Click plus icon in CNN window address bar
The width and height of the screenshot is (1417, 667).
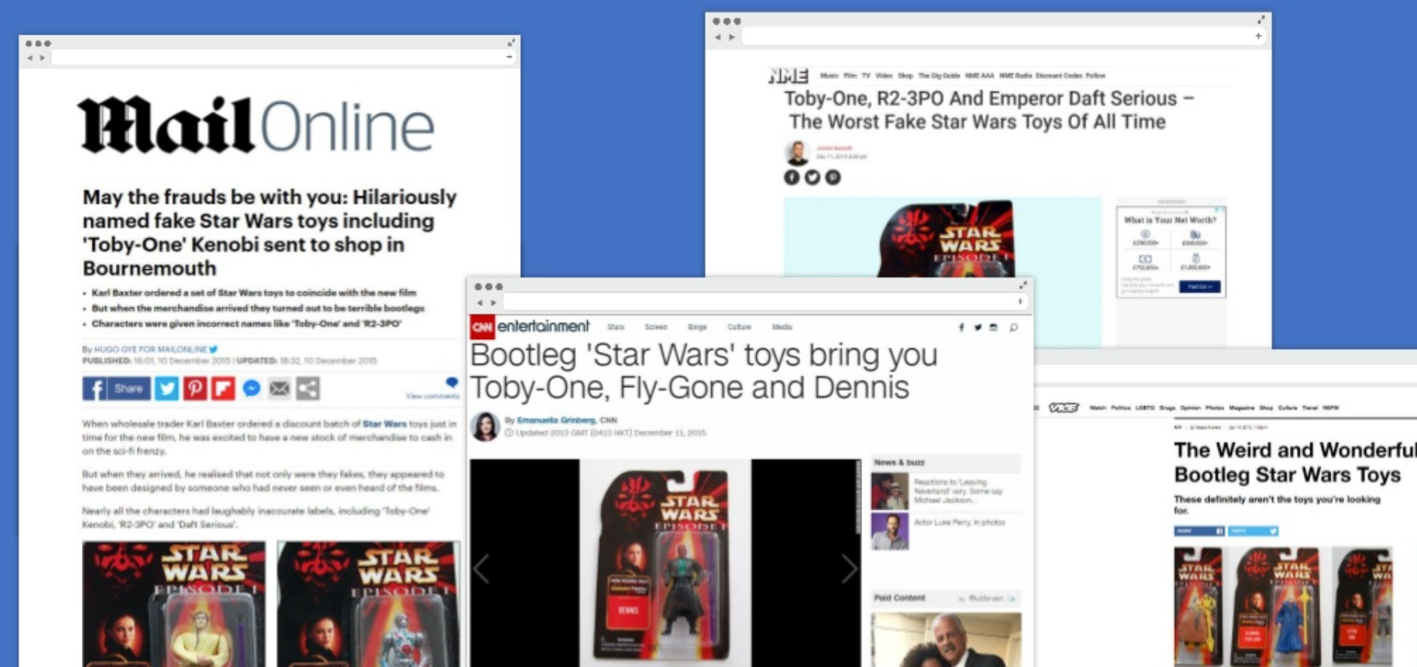tap(1020, 302)
